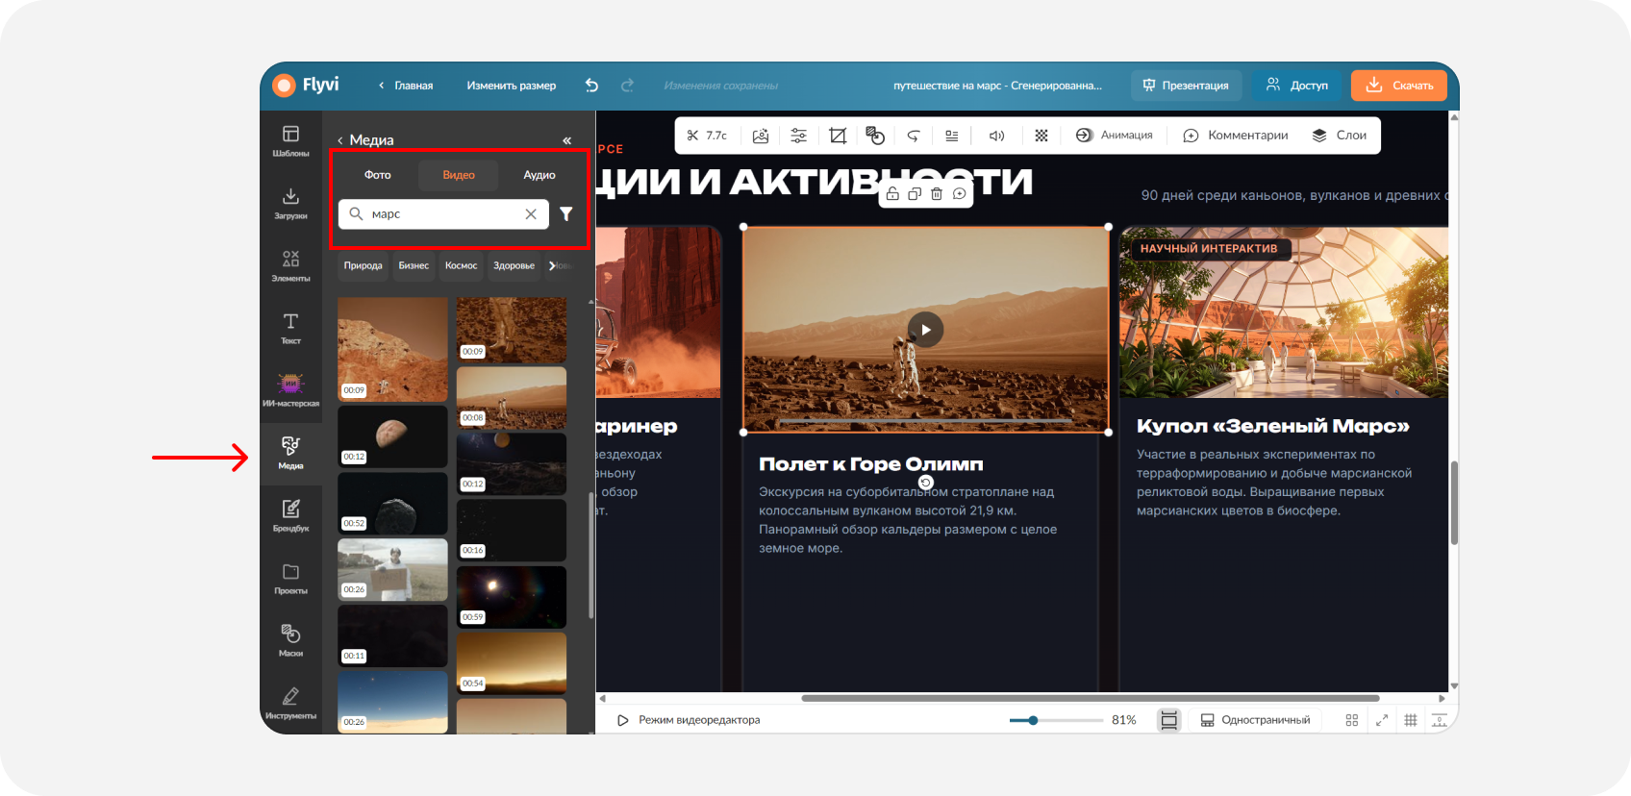Image resolution: width=1631 pixels, height=796 pixels.
Task: Click the transparency checkerboard icon
Action: pos(1041,136)
